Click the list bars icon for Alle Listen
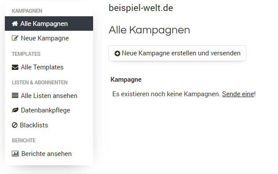The height and width of the screenshot is (174, 278). (15, 96)
